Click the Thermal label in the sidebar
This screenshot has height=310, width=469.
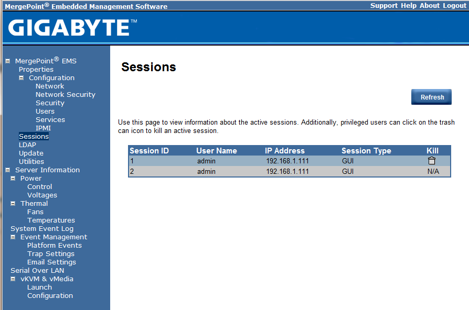pos(34,203)
